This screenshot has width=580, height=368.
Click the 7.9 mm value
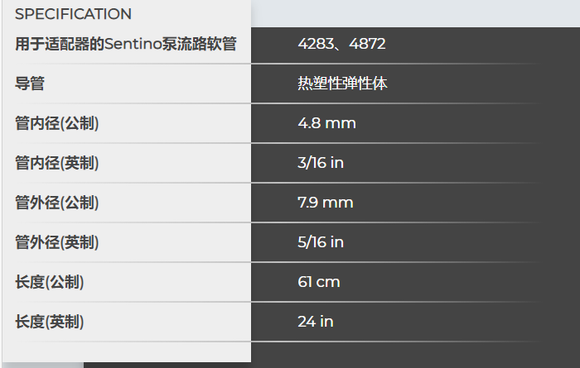pyautogui.click(x=326, y=203)
